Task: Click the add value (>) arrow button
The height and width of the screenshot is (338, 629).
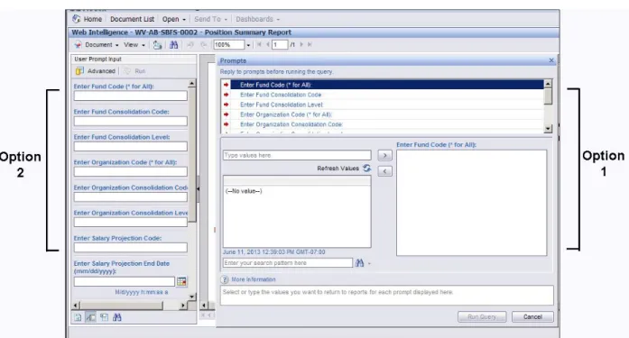Action: 384,155
